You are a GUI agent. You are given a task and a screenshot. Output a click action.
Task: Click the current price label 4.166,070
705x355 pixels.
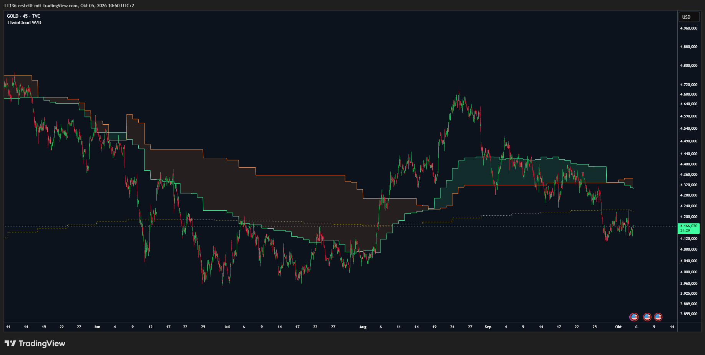tap(689, 226)
